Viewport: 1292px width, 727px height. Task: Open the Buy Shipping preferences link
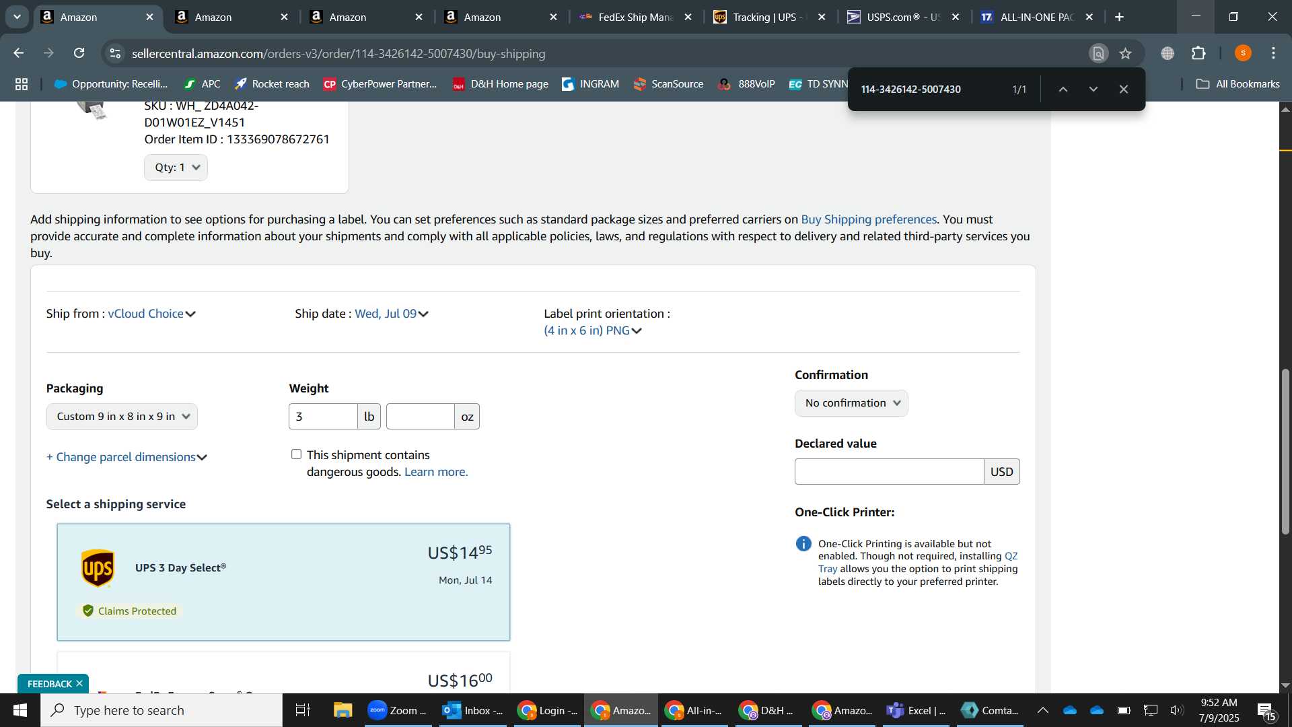point(869,219)
